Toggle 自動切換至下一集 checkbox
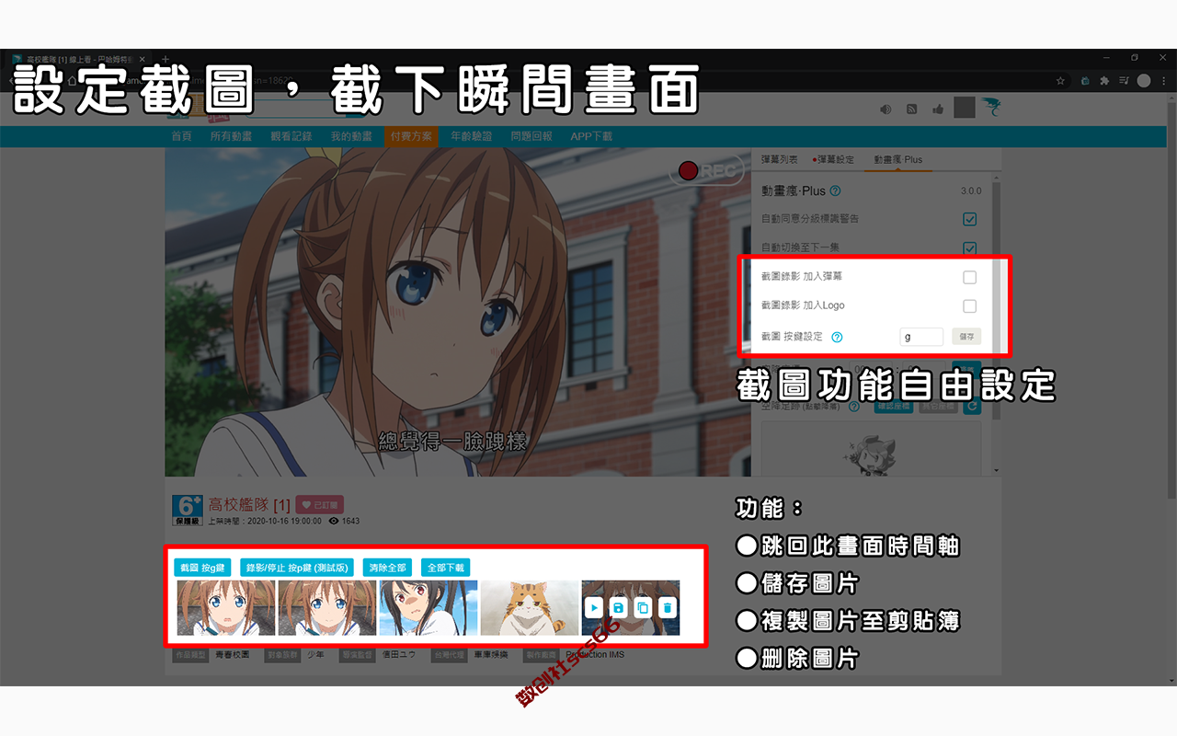The width and height of the screenshot is (1177, 736). [969, 247]
